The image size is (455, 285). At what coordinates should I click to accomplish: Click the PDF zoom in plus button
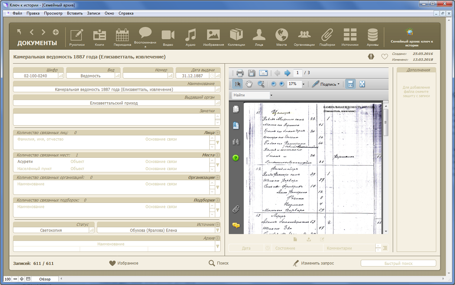click(281, 84)
